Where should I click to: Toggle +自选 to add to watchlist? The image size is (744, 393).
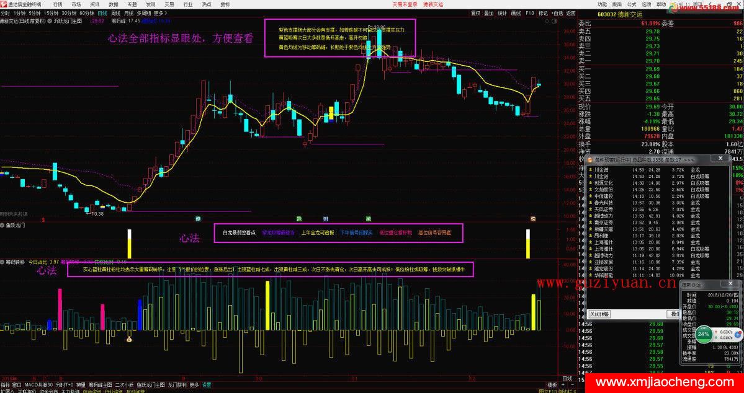[557, 12]
